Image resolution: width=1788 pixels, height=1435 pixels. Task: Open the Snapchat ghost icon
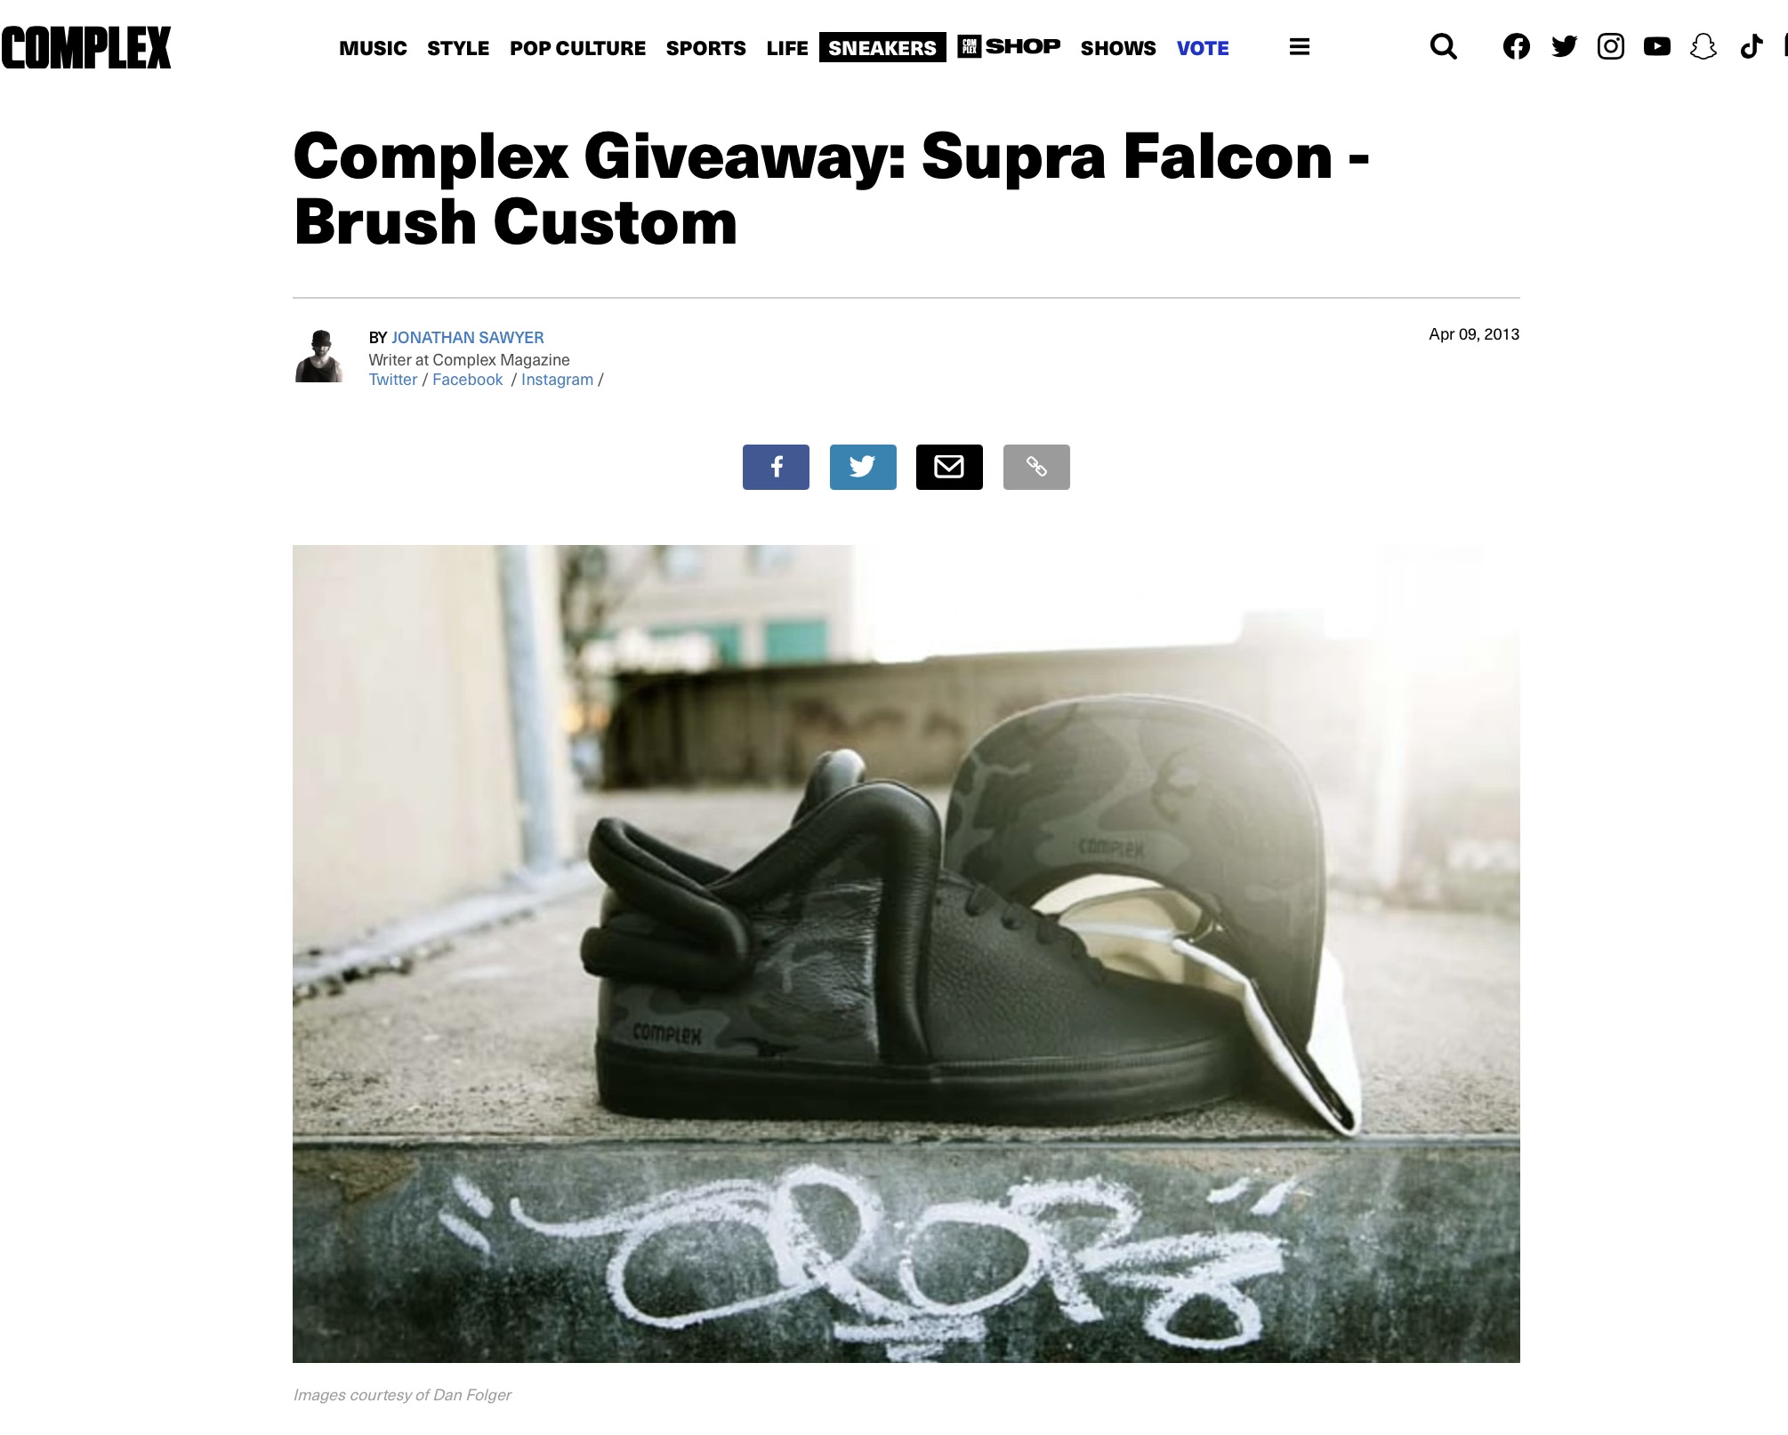pyautogui.click(x=1703, y=47)
